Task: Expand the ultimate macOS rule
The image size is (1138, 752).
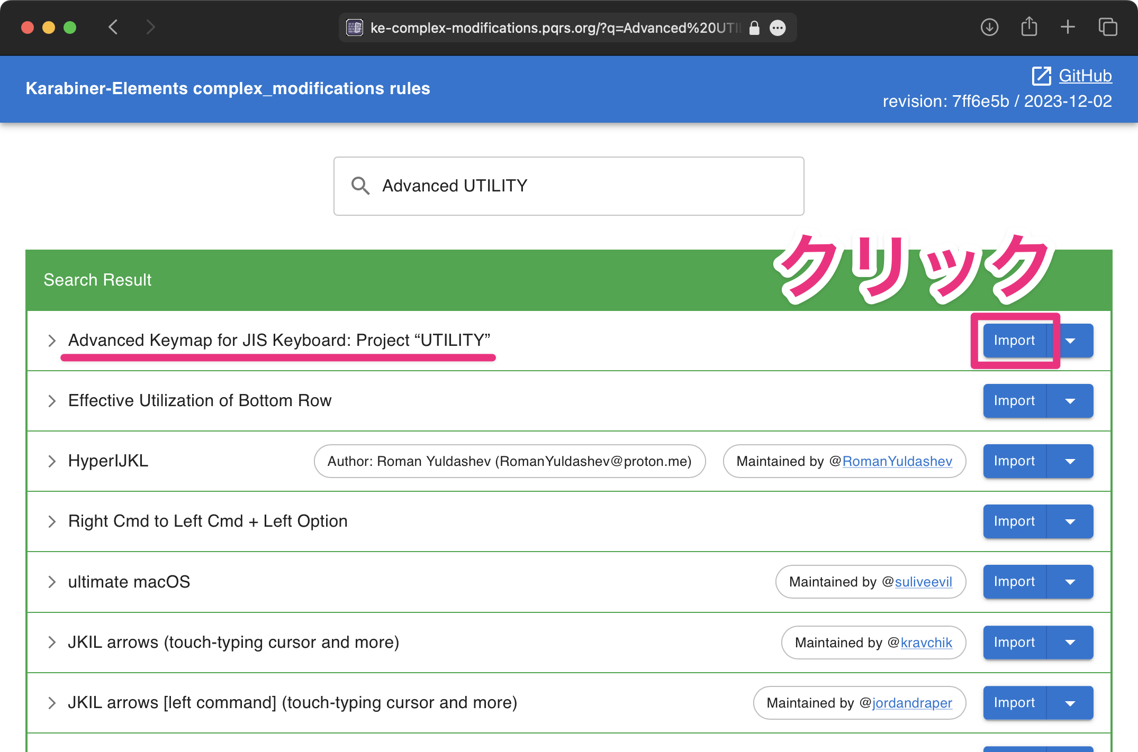Action: pyautogui.click(x=52, y=582)
